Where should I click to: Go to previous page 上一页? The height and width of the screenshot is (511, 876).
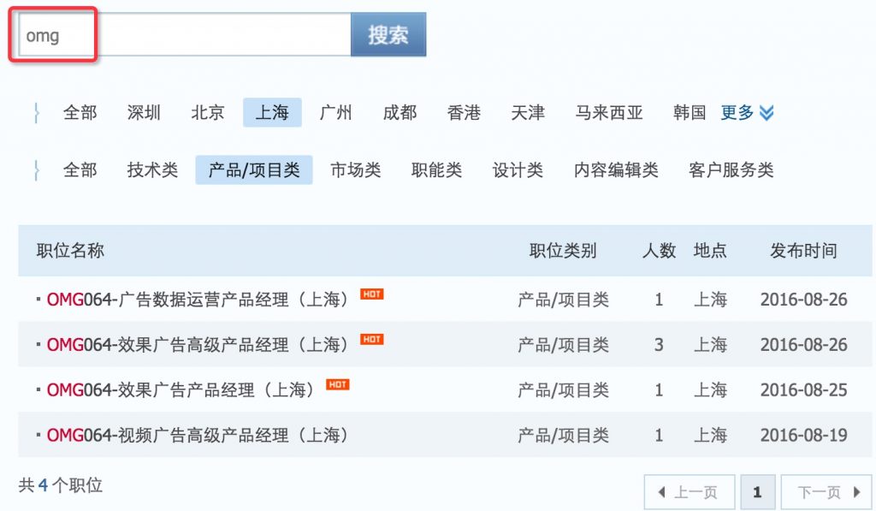pyautogui.click(x=689, y=492)
